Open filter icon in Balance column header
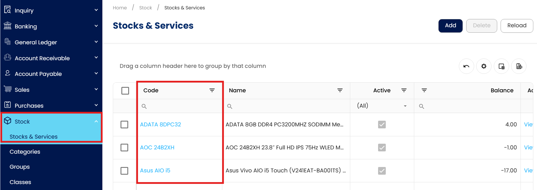Viewport: 537px width, 190px height. (424, 90)
